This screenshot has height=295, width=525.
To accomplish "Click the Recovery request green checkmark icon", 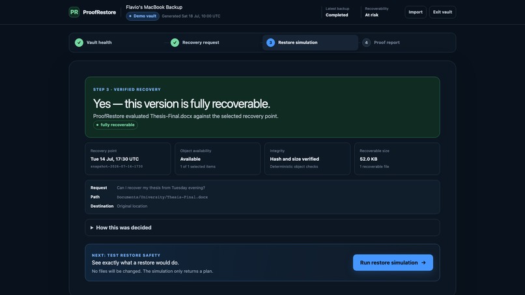I will (175, 42).
